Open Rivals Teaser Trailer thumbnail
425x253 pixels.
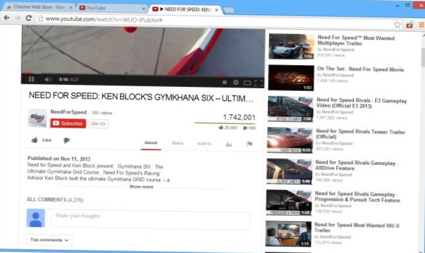click(290, 140)
